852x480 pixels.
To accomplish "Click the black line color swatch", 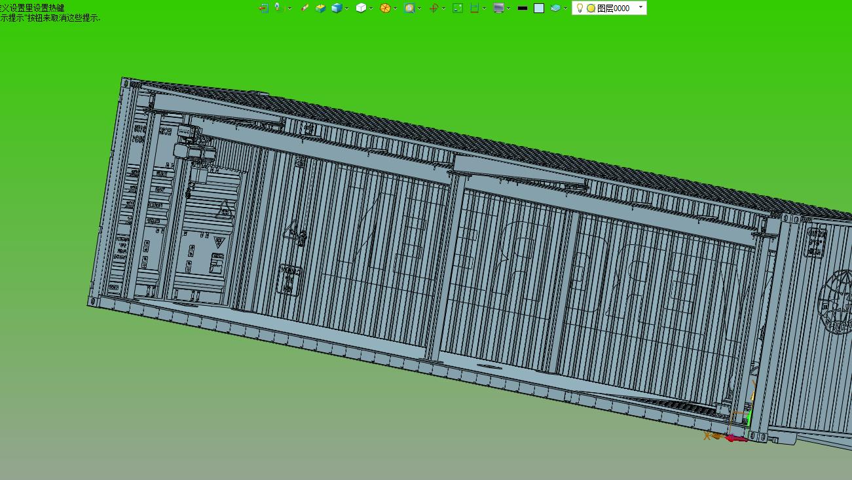I will tap(523, 8).
